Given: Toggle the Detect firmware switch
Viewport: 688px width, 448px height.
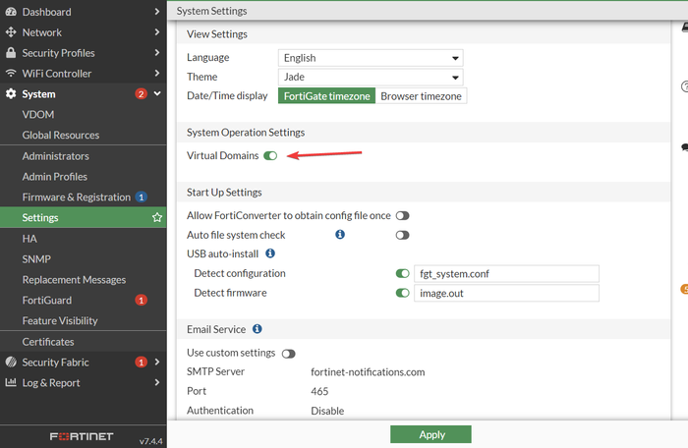Looking at the screenshot, I should (x=402, y=293).
